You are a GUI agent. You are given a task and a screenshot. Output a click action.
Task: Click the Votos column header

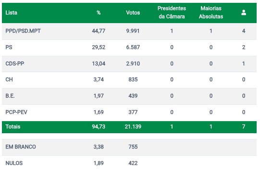pyautogui.click(x=133, y=13)
